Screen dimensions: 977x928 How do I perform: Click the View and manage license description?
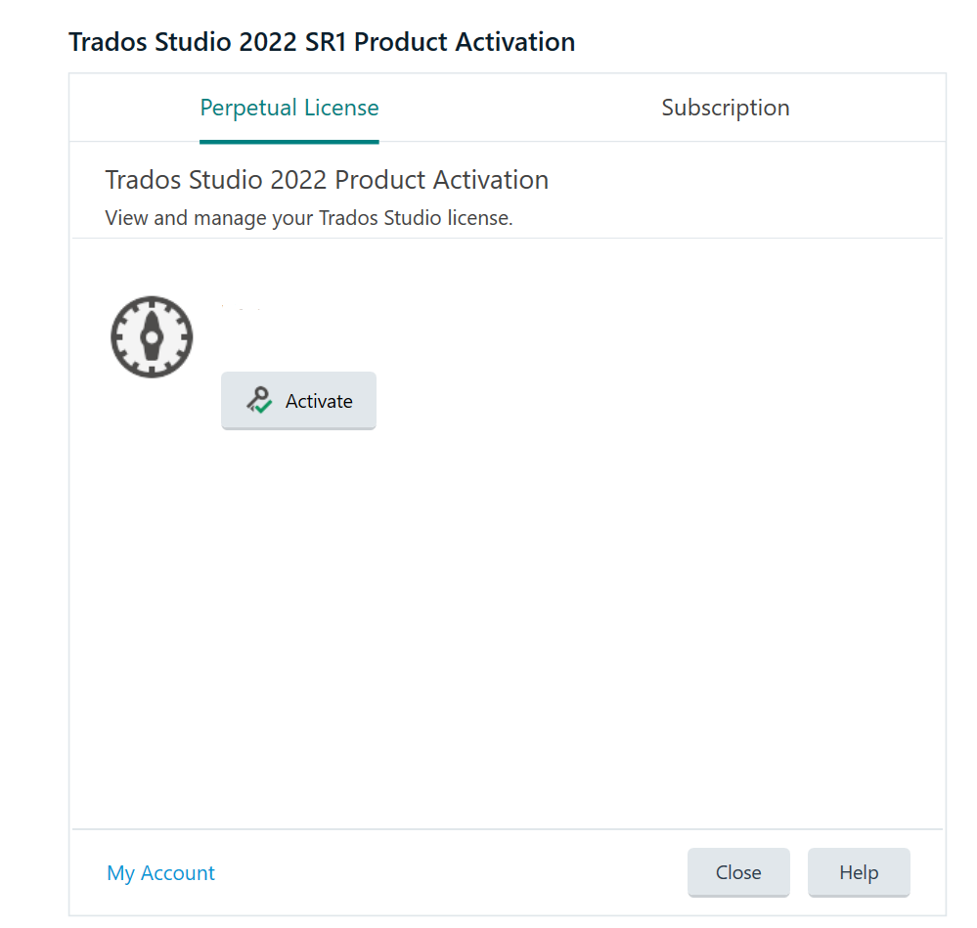[308, 218]
